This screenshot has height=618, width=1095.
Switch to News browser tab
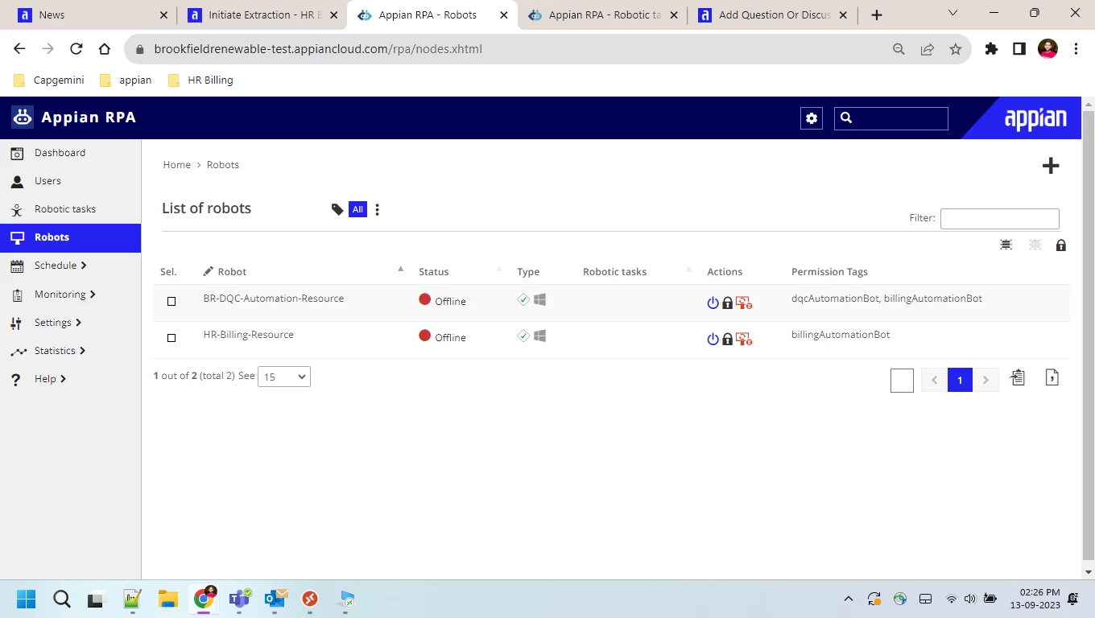click(x=93, y=14)
